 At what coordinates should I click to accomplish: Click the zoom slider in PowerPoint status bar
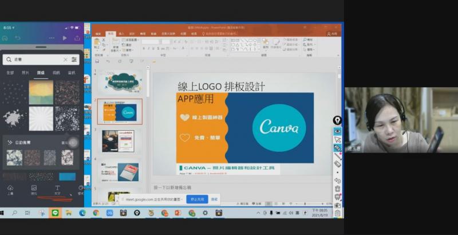(310, 203)
